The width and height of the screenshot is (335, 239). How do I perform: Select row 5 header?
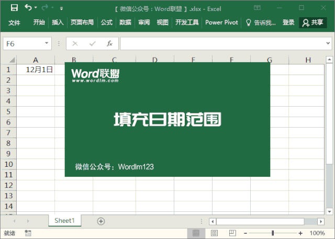tap(8, 111)
